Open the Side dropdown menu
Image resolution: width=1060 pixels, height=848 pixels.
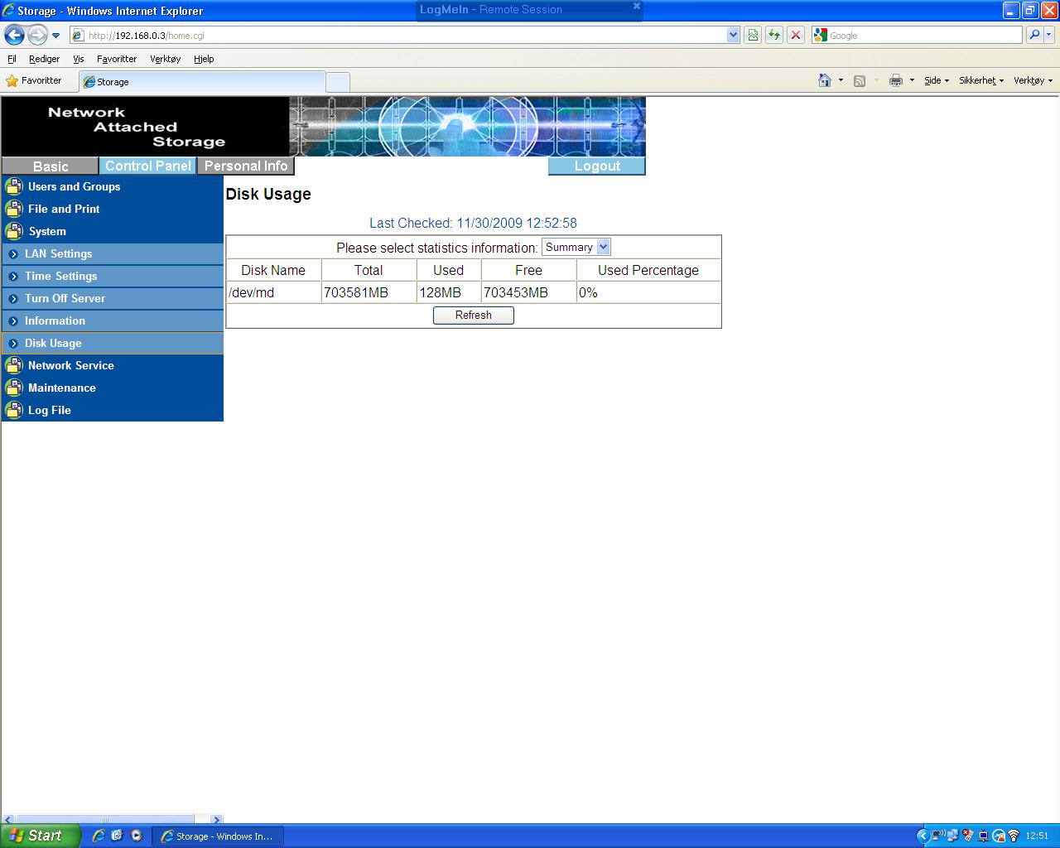937,80
